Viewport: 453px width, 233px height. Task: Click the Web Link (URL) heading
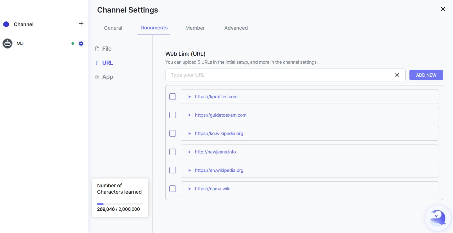pyautogui.click(x=185, y=54)
